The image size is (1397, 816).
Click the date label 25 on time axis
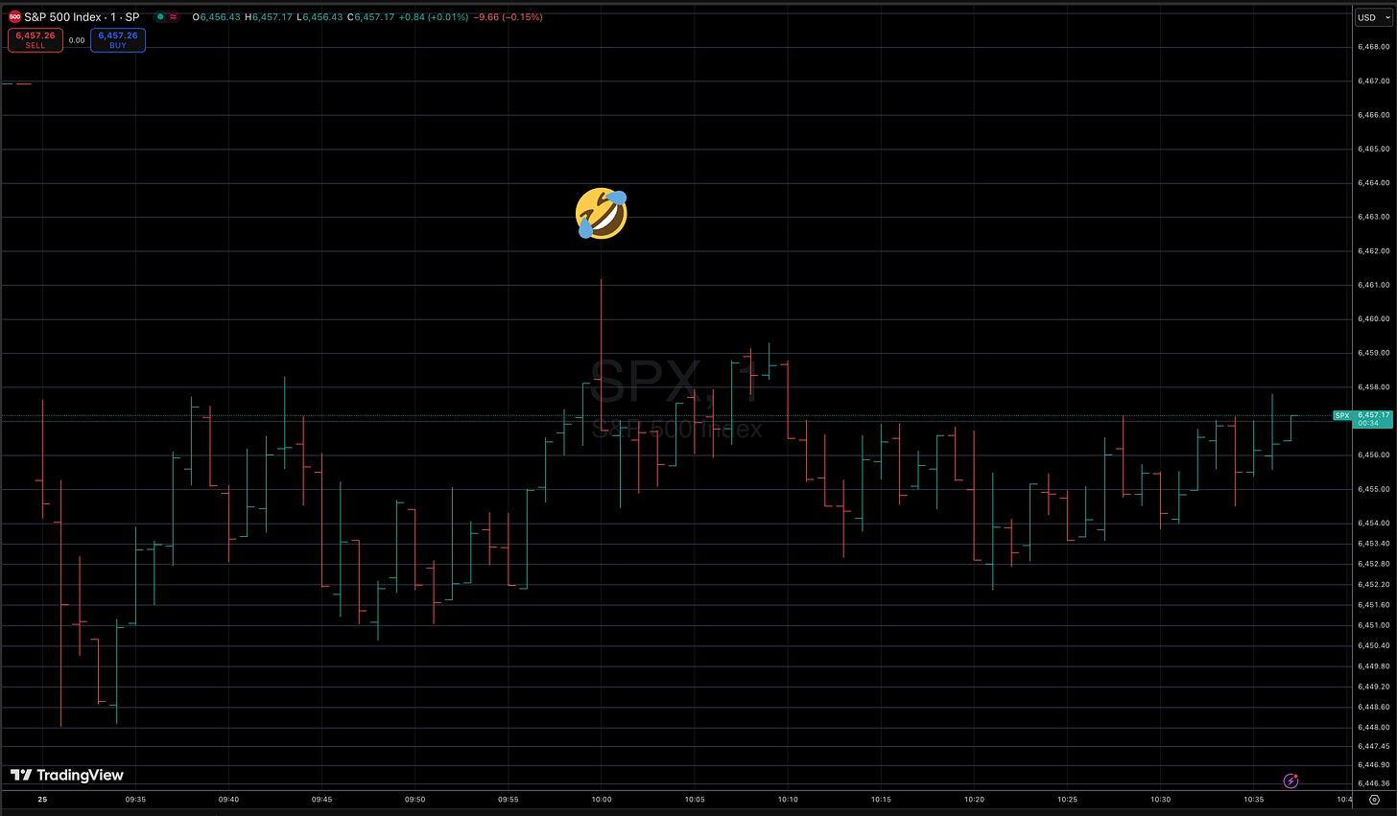[42, 799]
